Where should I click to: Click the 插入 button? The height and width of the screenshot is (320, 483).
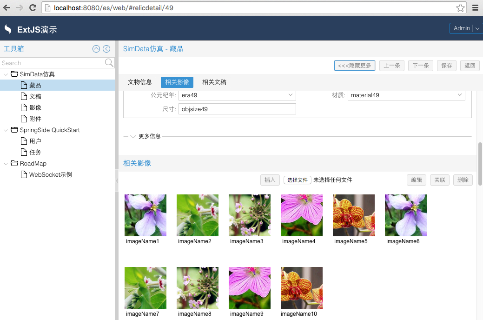pos(270,180)
